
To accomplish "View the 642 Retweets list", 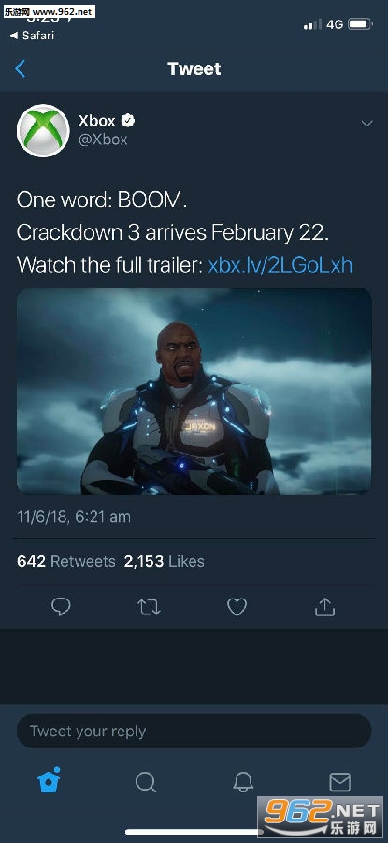I will tap(66, 561).
